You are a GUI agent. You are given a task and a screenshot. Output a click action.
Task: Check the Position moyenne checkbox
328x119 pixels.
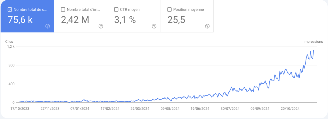coord(169,9)
